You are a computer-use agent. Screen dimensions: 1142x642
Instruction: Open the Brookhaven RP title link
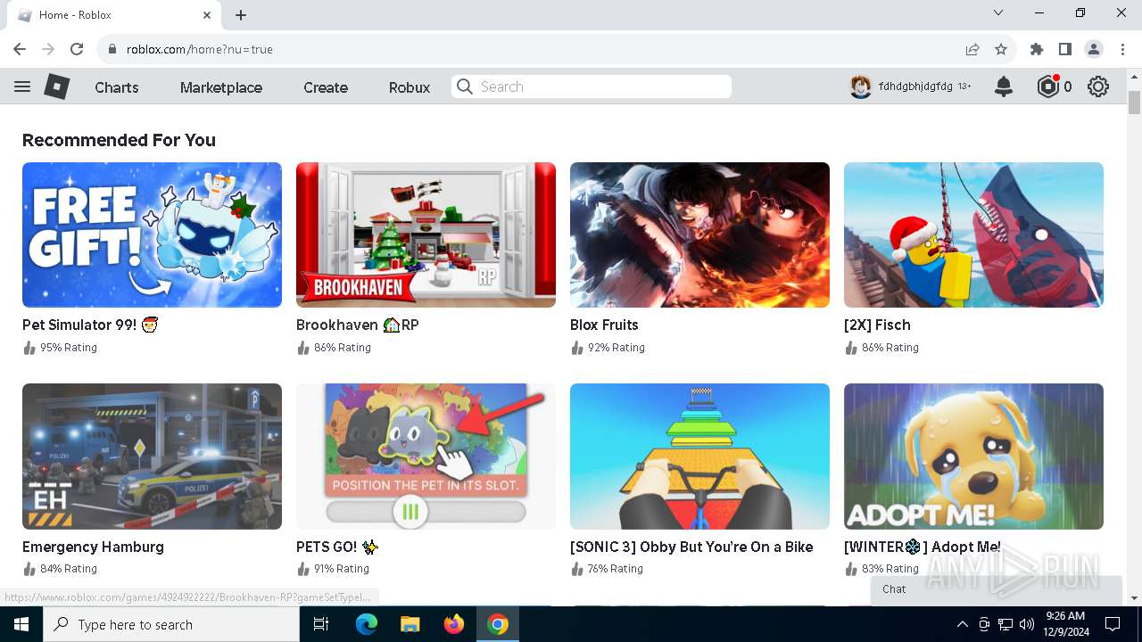(358, 325)
